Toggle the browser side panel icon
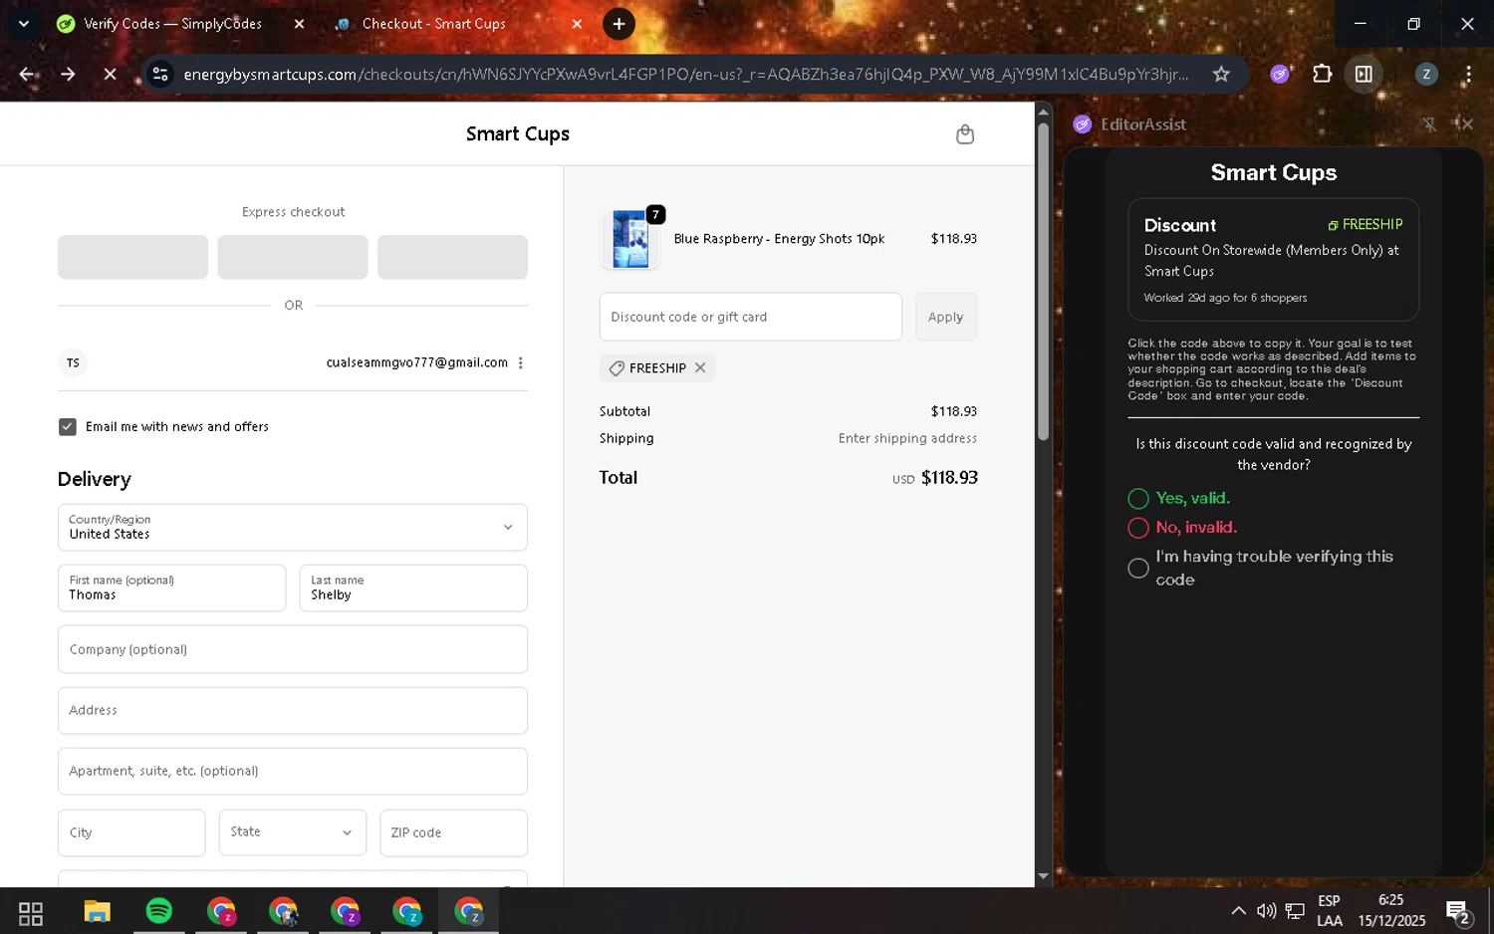Viewport: 1494px width, 934px height. point(1364,75)
